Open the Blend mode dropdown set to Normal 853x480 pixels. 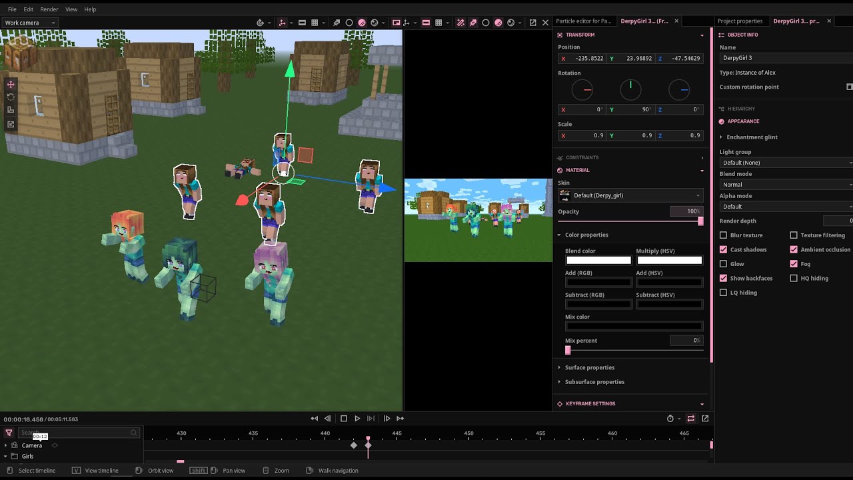(x=786, y=185)
